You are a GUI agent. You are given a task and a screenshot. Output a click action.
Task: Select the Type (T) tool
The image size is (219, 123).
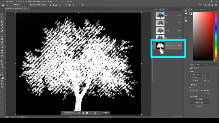(x=2, y=58)
